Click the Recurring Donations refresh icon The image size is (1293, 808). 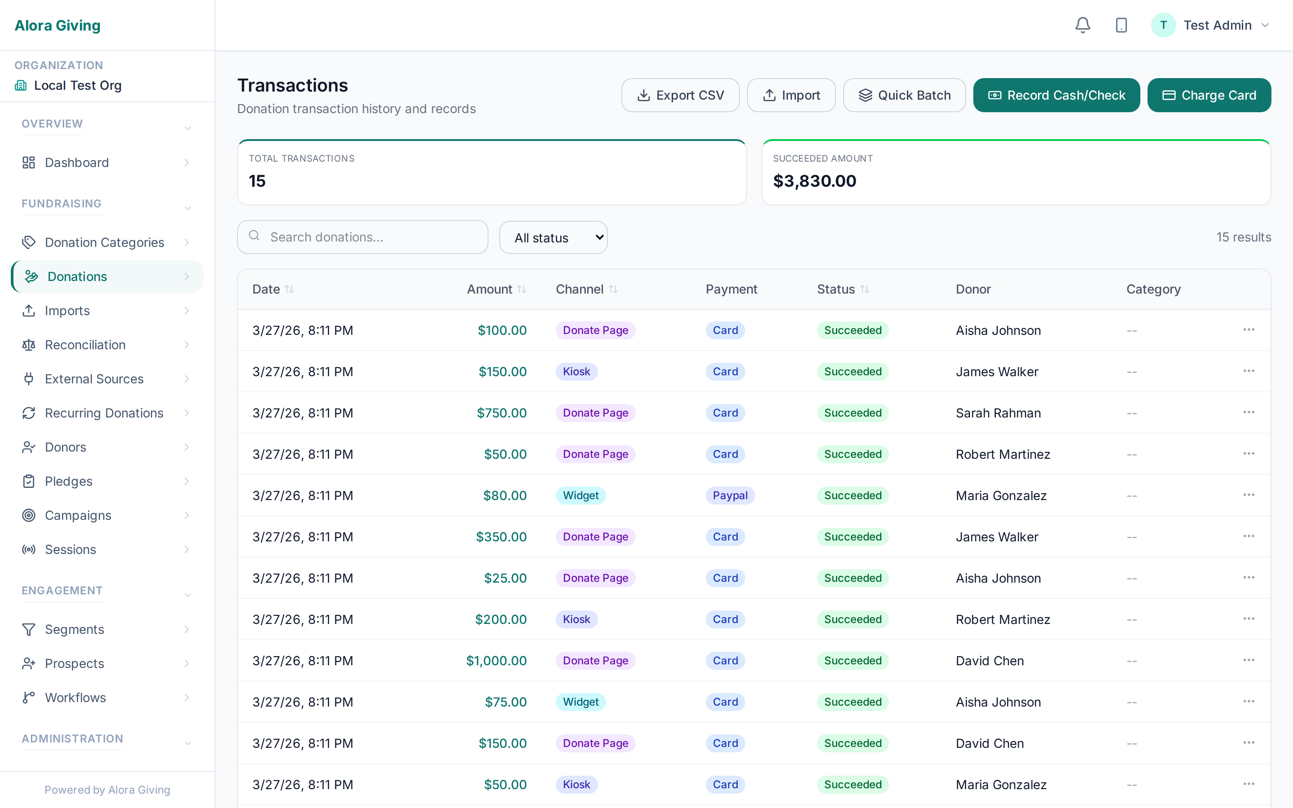[x=29, y=413]
